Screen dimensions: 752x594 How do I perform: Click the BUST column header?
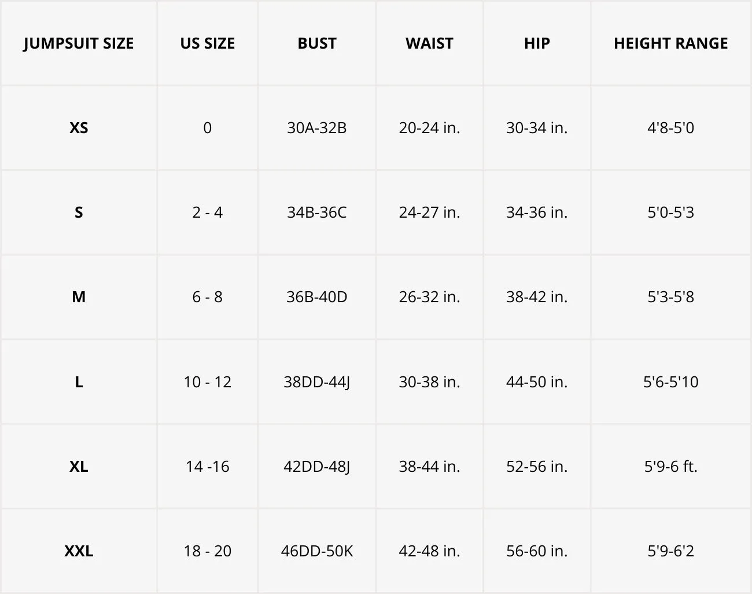tap(317, 43)
